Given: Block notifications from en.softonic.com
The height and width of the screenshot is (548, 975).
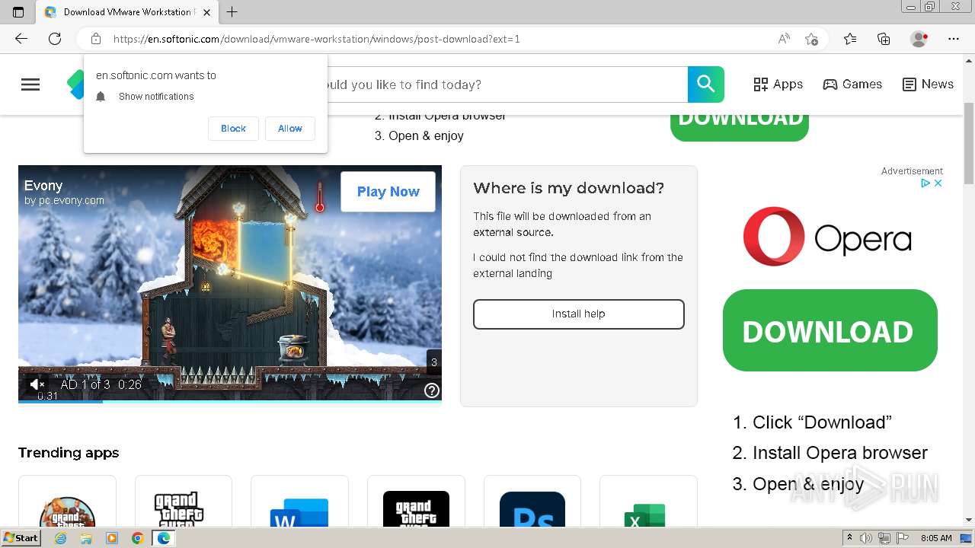Looking at the screenshot, I should tap(233, 129).
